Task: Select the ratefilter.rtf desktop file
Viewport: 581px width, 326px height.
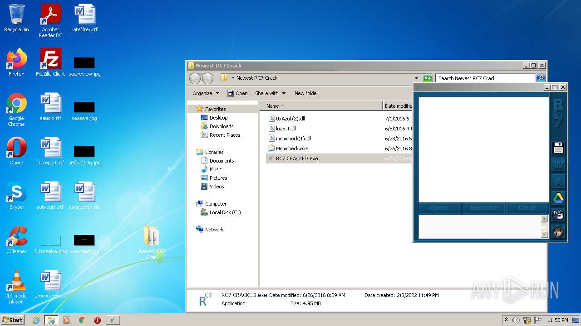Action: click(84, 18)
